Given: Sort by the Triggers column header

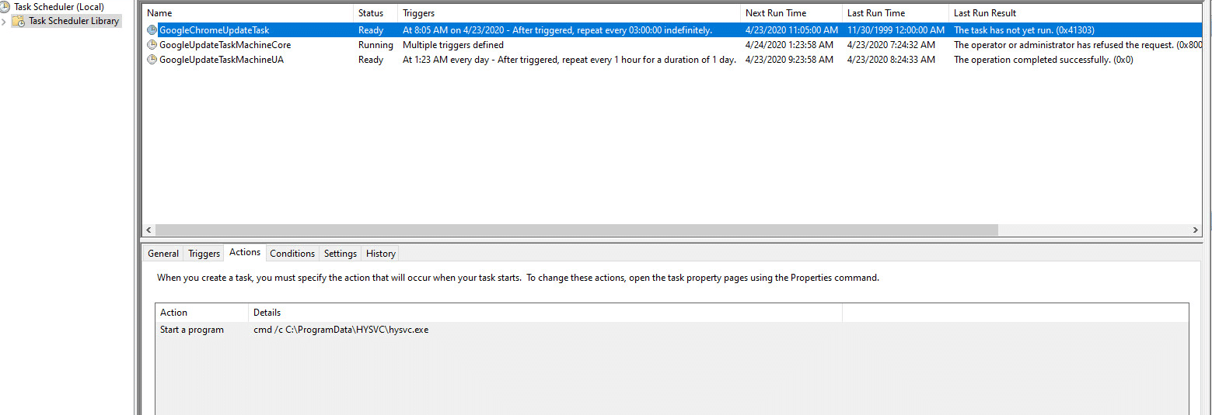Looking at the screenshot, I should 569,13.
